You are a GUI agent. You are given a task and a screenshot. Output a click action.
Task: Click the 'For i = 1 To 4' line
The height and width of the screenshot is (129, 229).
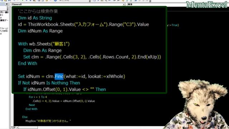pos(38,97)
